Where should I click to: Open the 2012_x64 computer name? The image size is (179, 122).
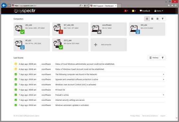68,40
